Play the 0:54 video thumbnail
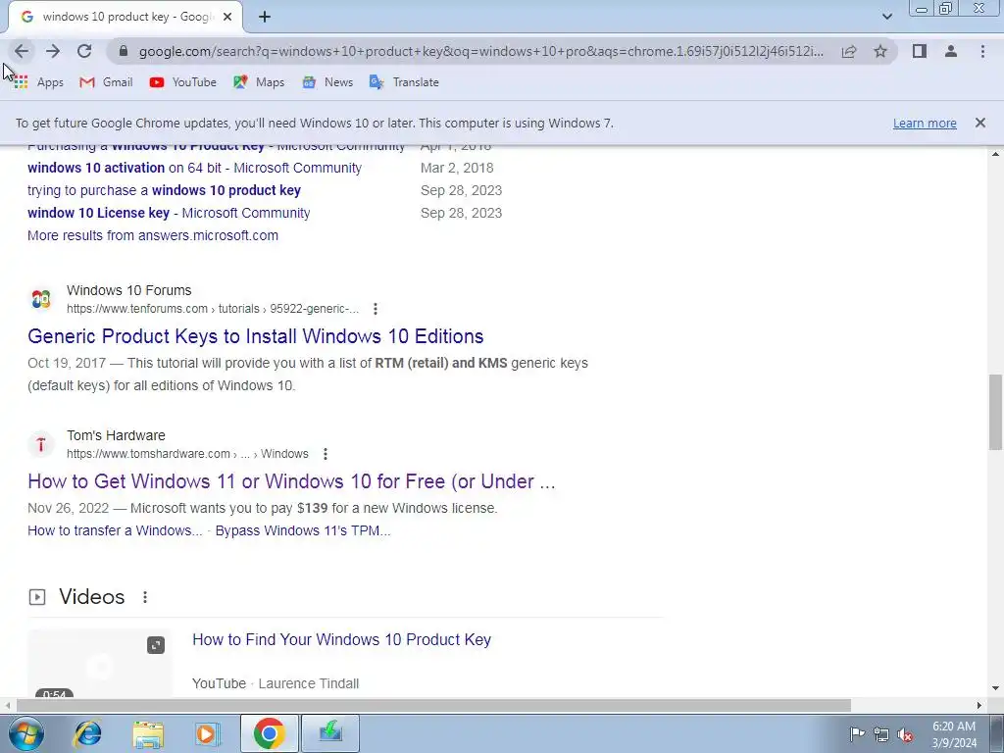Viewport: 1004px width, 753px height. point(100,664)
